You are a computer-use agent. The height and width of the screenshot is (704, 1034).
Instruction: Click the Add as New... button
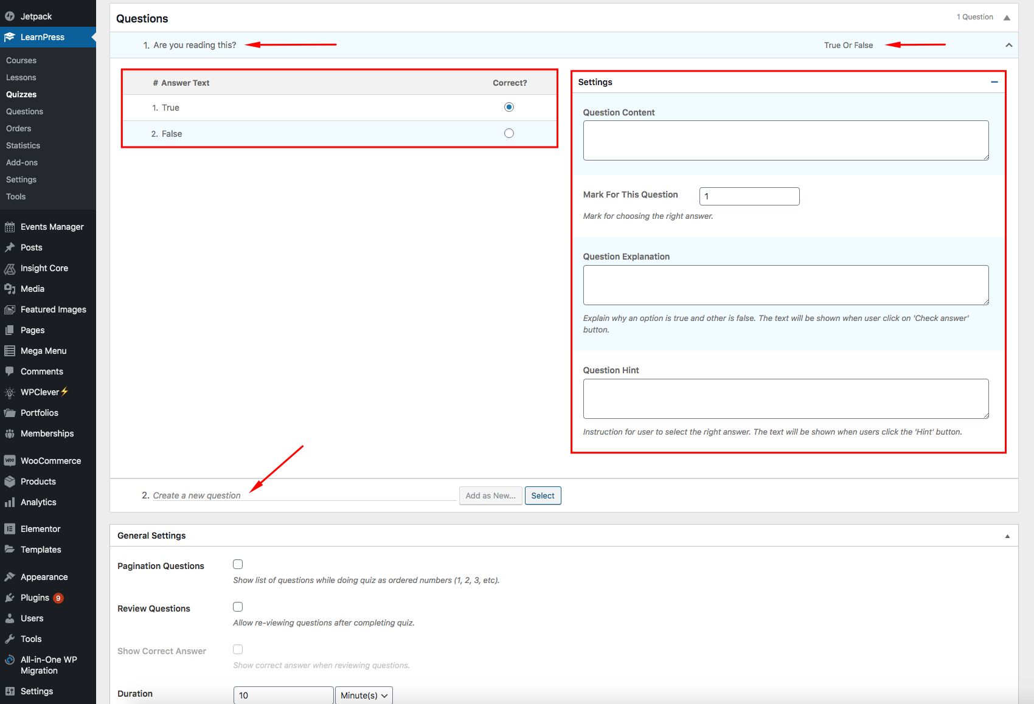pyautogui.click(x=490, y=495)
